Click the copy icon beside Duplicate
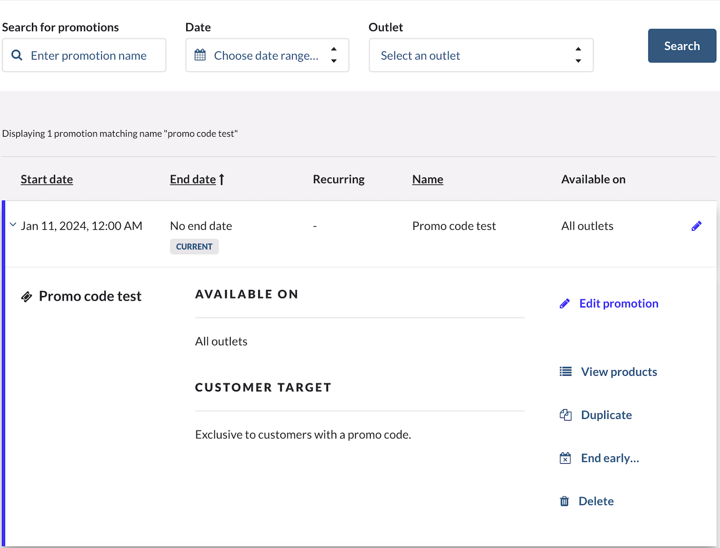Image resolution: width=720 pixels, height=548 pixels. pos(565,415)
